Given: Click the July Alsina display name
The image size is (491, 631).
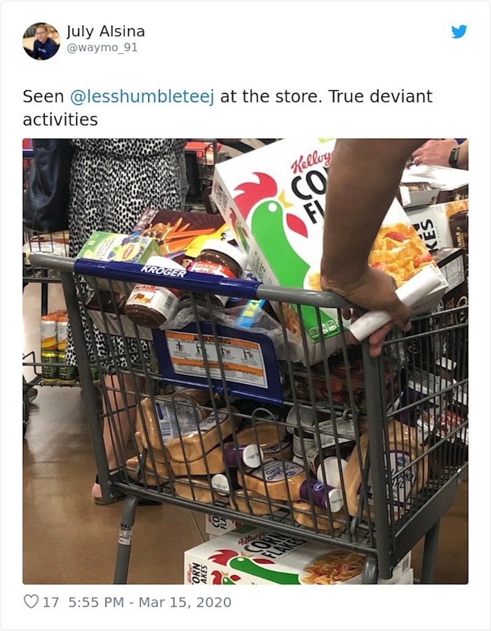Looking at the screenshot, I should click(x=106, y=31).
